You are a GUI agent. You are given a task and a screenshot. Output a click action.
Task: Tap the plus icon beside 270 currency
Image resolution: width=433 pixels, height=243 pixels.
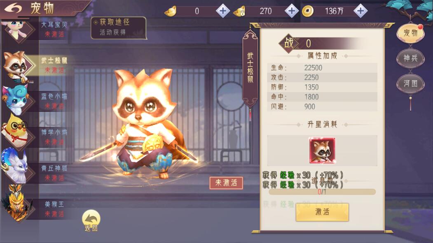click(x=291, y=11)
